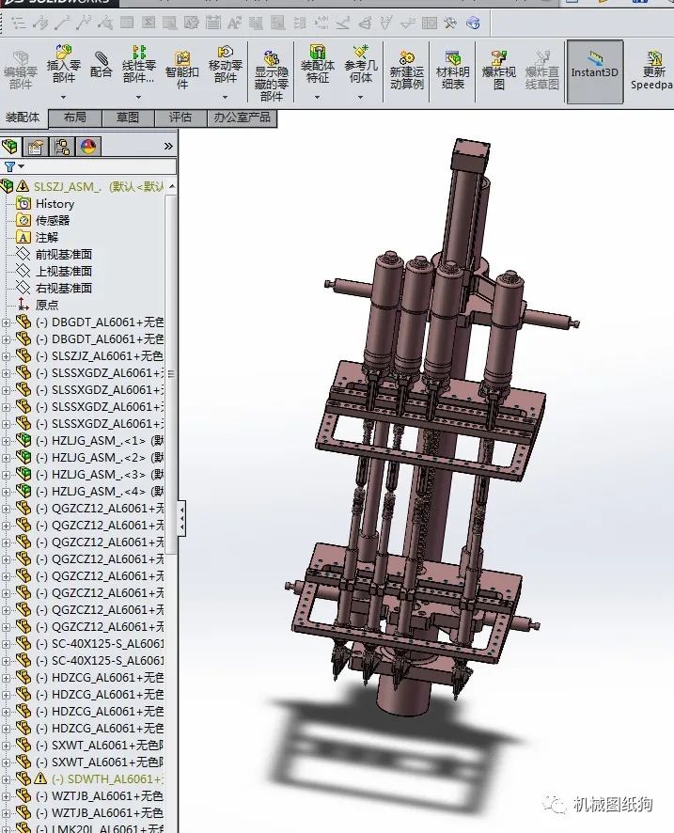Open PropertyManager tab icon

[36, 146]
